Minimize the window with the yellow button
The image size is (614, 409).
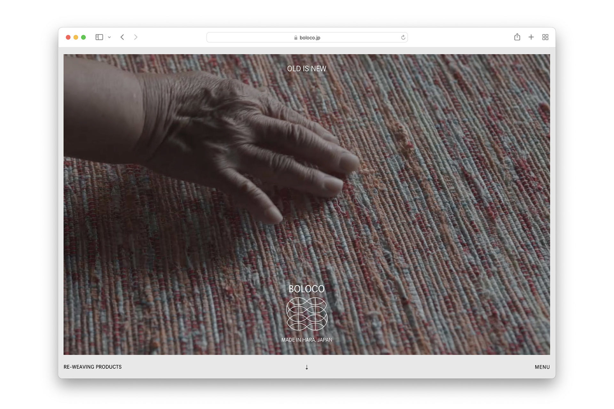coord(76,37)
